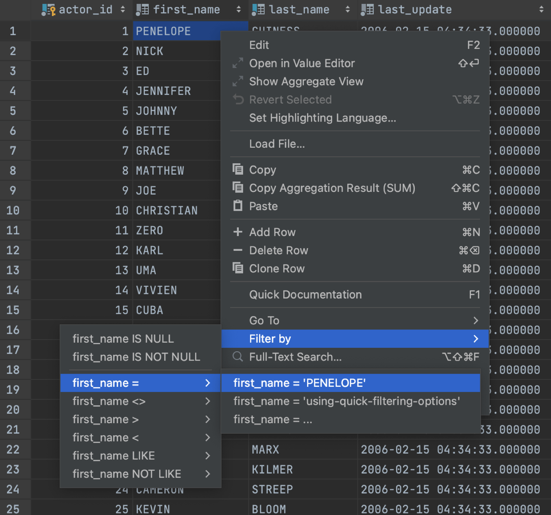This screenshot has height=515, width=551.
Task: Expand the first_name LIKE submenu
Action: (113, 456)
